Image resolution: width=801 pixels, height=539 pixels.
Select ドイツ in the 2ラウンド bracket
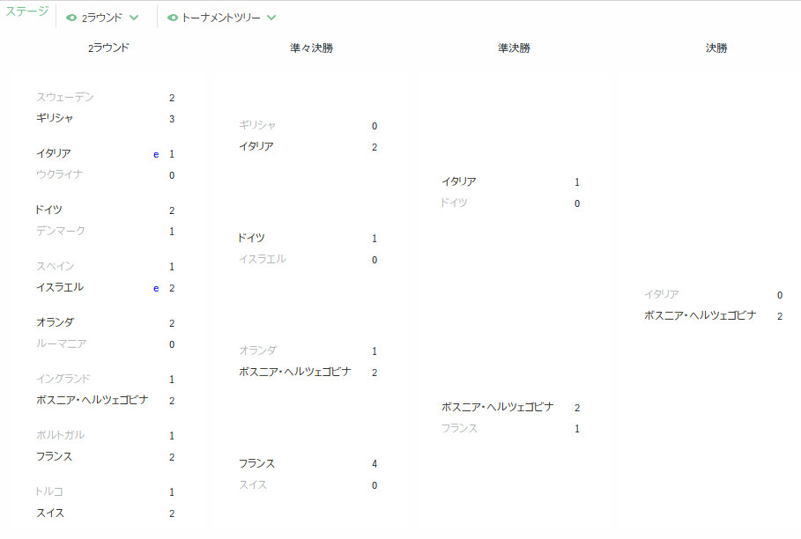click(48, 210)
